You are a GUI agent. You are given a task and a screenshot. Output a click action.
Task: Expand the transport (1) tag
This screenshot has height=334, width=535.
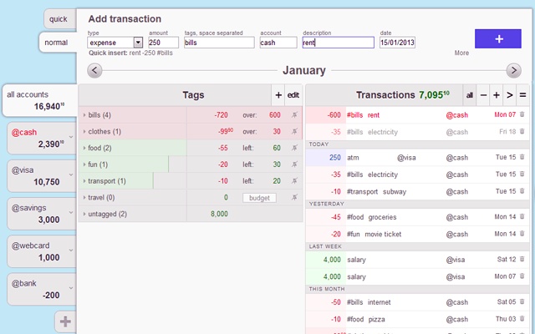pyautogui.click(x=84, y=181)
